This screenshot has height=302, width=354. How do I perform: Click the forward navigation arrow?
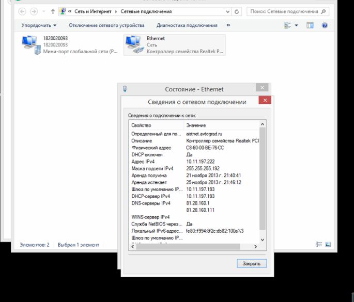[34, 11]
